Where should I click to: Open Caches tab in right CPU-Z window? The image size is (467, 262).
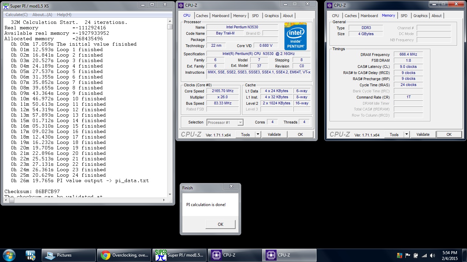pos(351,16)
